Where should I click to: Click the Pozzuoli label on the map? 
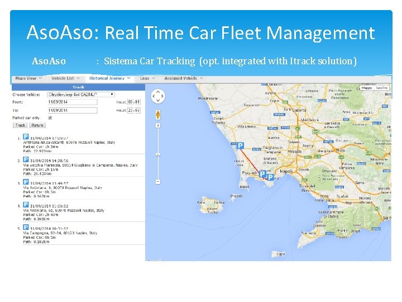pyautogui.click(x=250, y=173)
